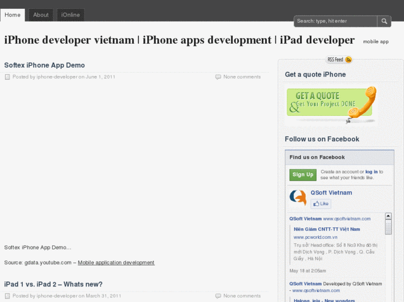The image size is (404, 302).
Task: Open the iOnline tab
Action: pos(71,15)
